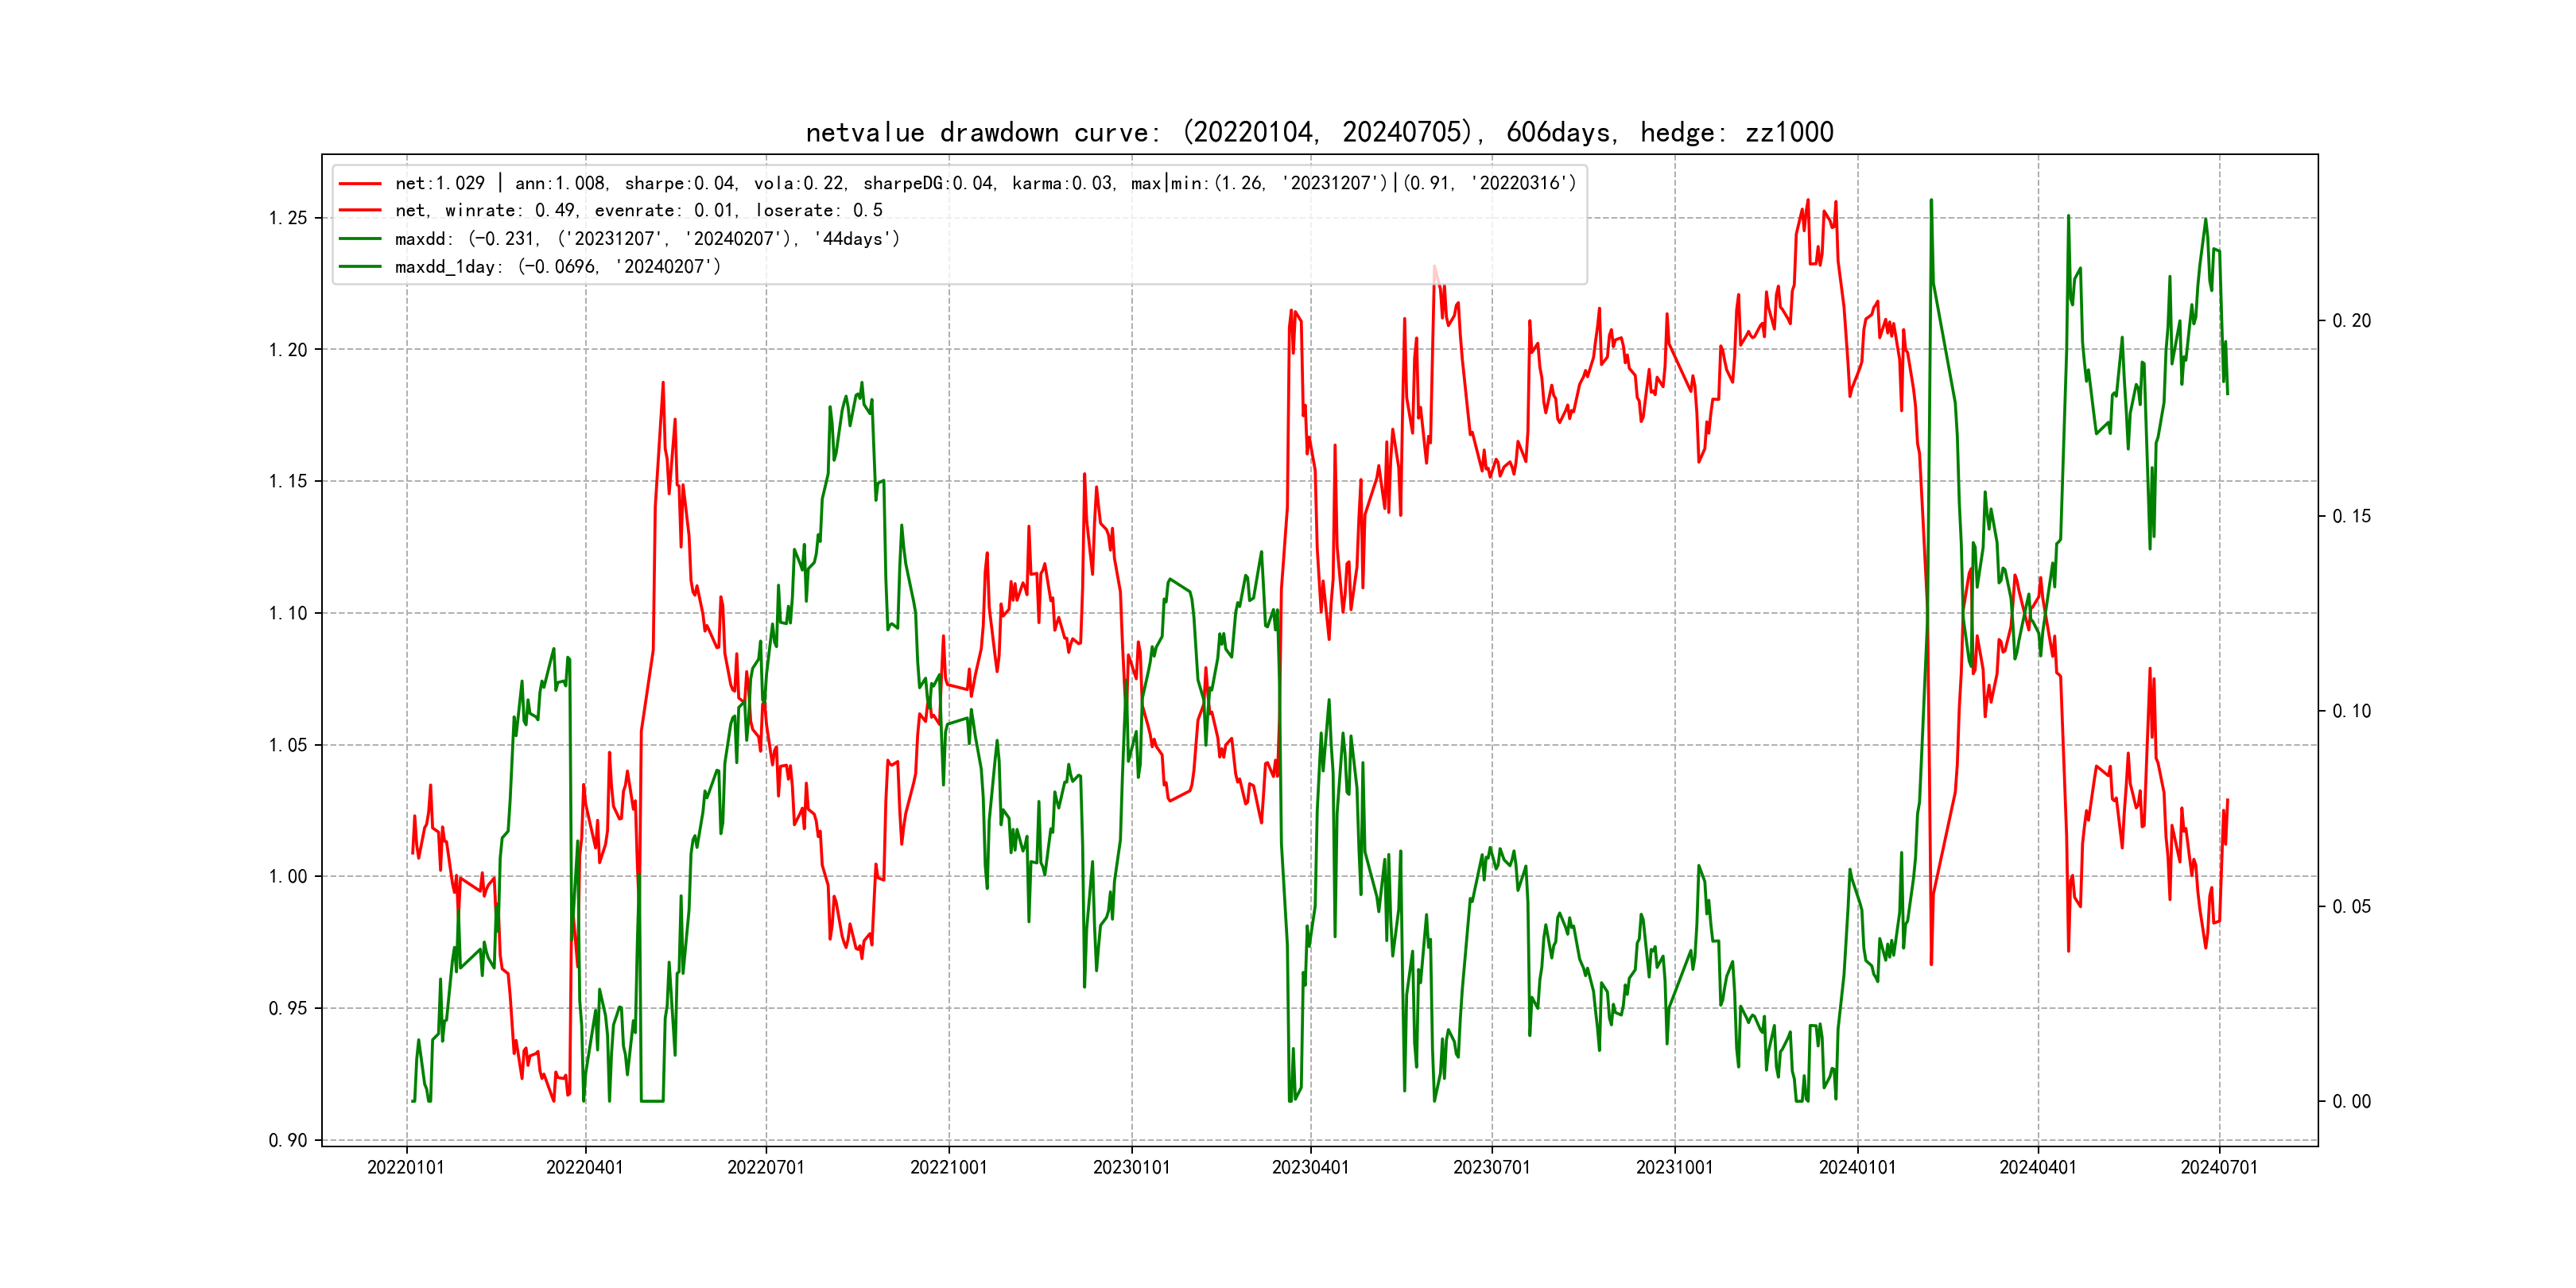Screen dimensions: 2576x1288
Task: Click the green swatch beside maxdd legend entry
Action: (360, 239)
